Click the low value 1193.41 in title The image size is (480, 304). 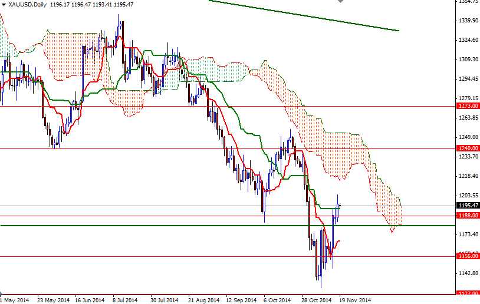(102, 5)
